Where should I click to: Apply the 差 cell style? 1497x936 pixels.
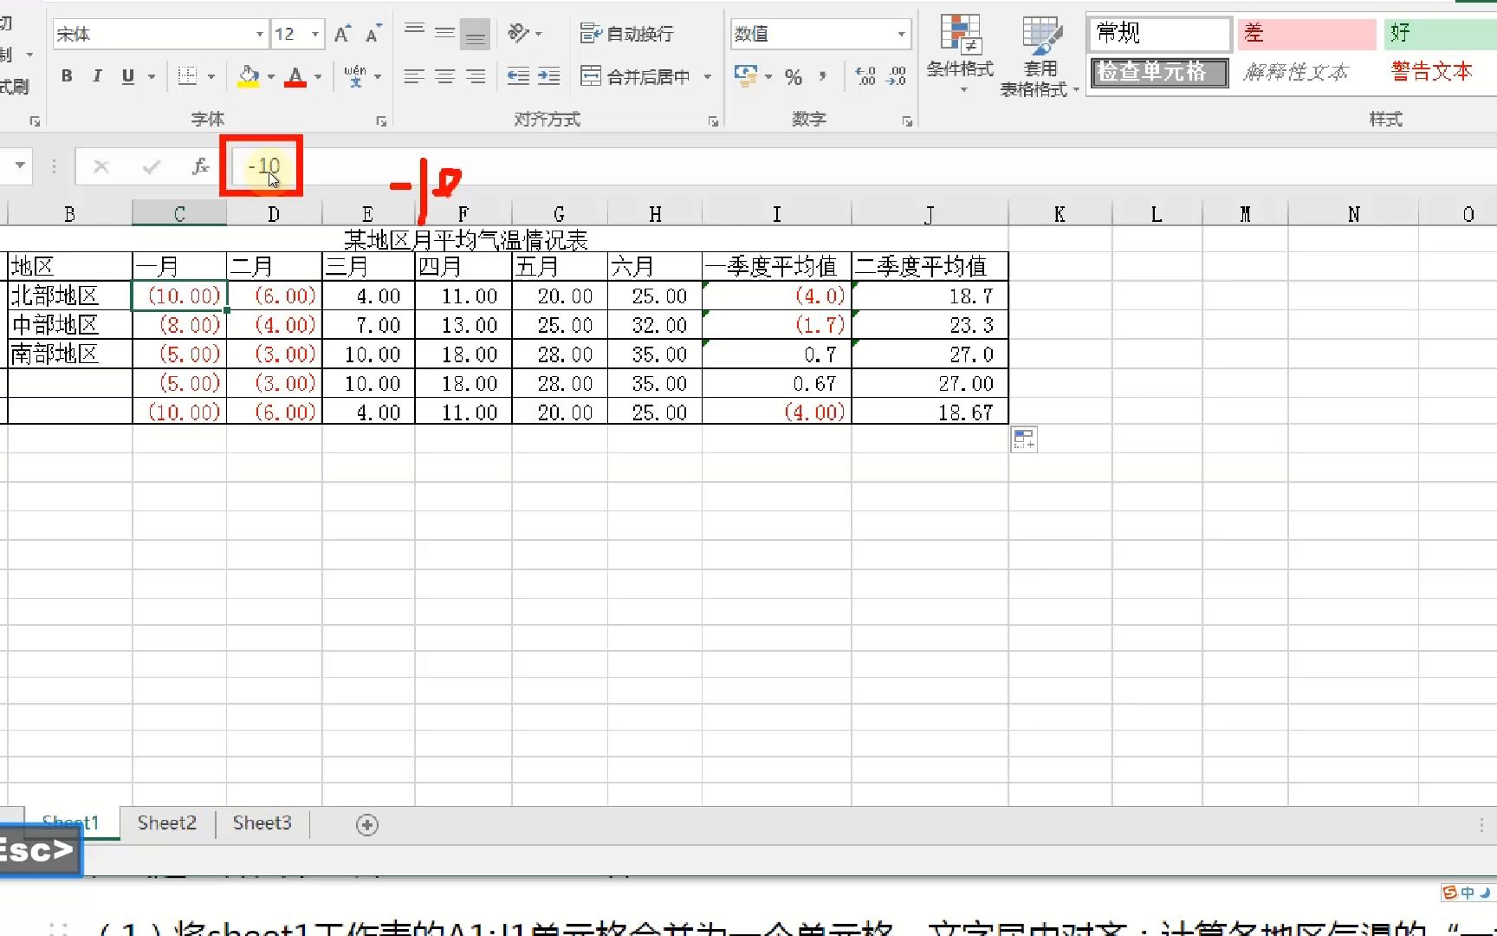tap(1306, 34)
